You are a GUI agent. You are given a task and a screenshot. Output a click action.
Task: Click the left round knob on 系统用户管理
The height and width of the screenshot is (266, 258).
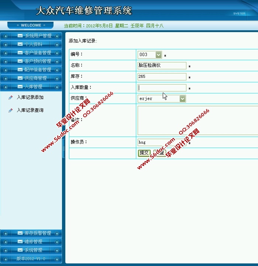[6, 36]
